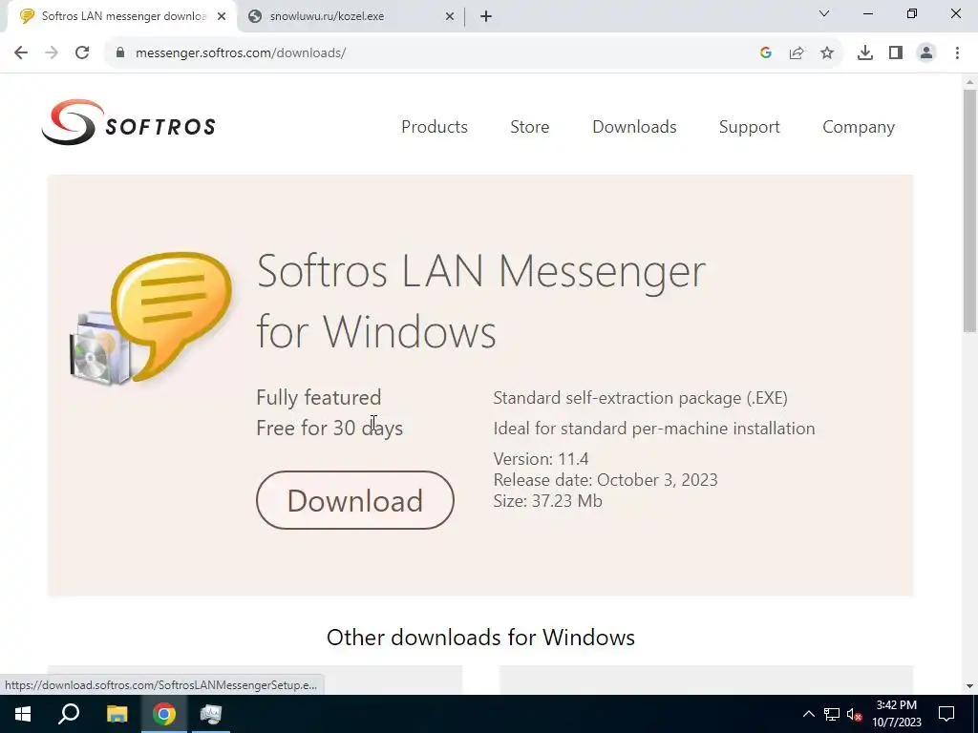The width and height of the screenshot is (978, 733).
Task: Open the notification center icon
Action: tap(946, 714)
